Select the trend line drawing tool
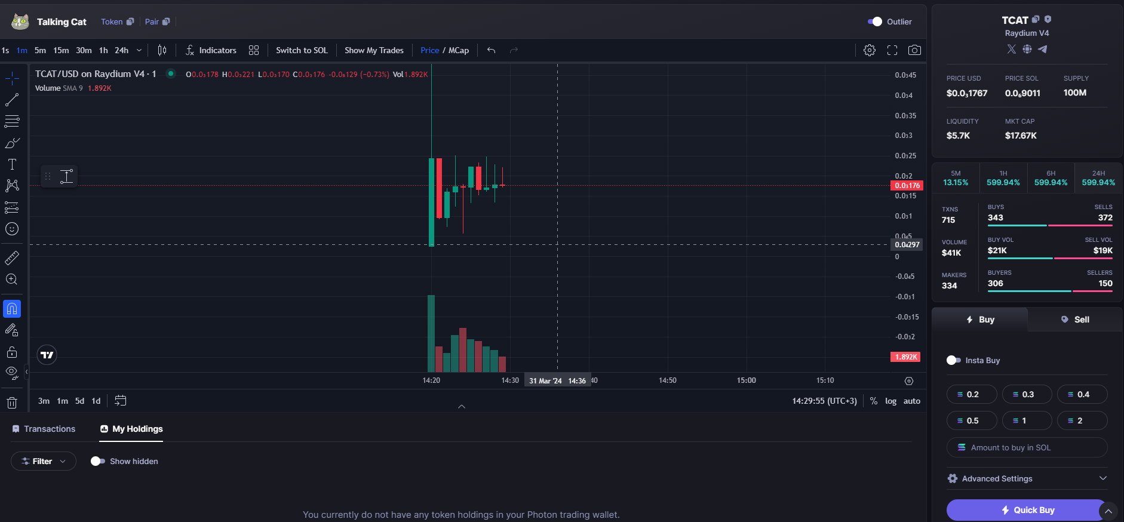This screenshot has width=1124, height=522. point(12,100)
